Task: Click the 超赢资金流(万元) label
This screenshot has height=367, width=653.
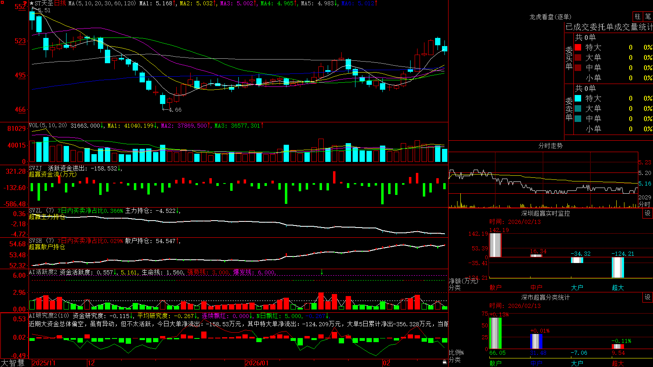Action: pos(53,174)
